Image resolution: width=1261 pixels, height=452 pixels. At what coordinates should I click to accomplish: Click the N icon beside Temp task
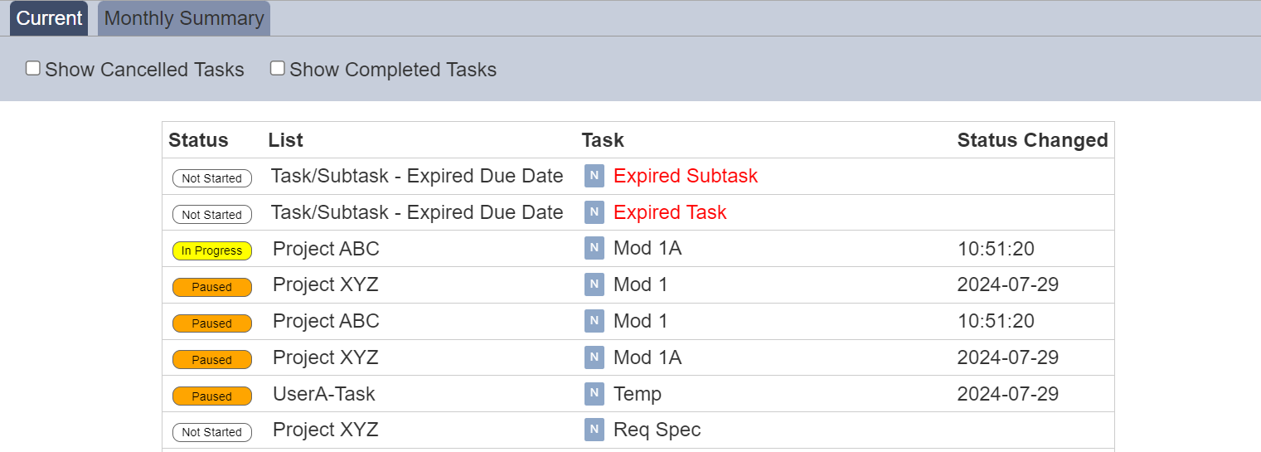click(594, 394)
